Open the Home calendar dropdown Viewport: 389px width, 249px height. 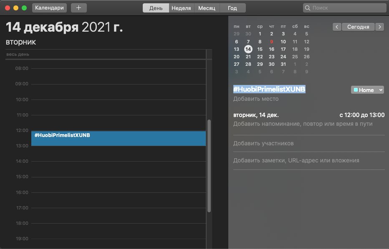(x=367, y=90)
